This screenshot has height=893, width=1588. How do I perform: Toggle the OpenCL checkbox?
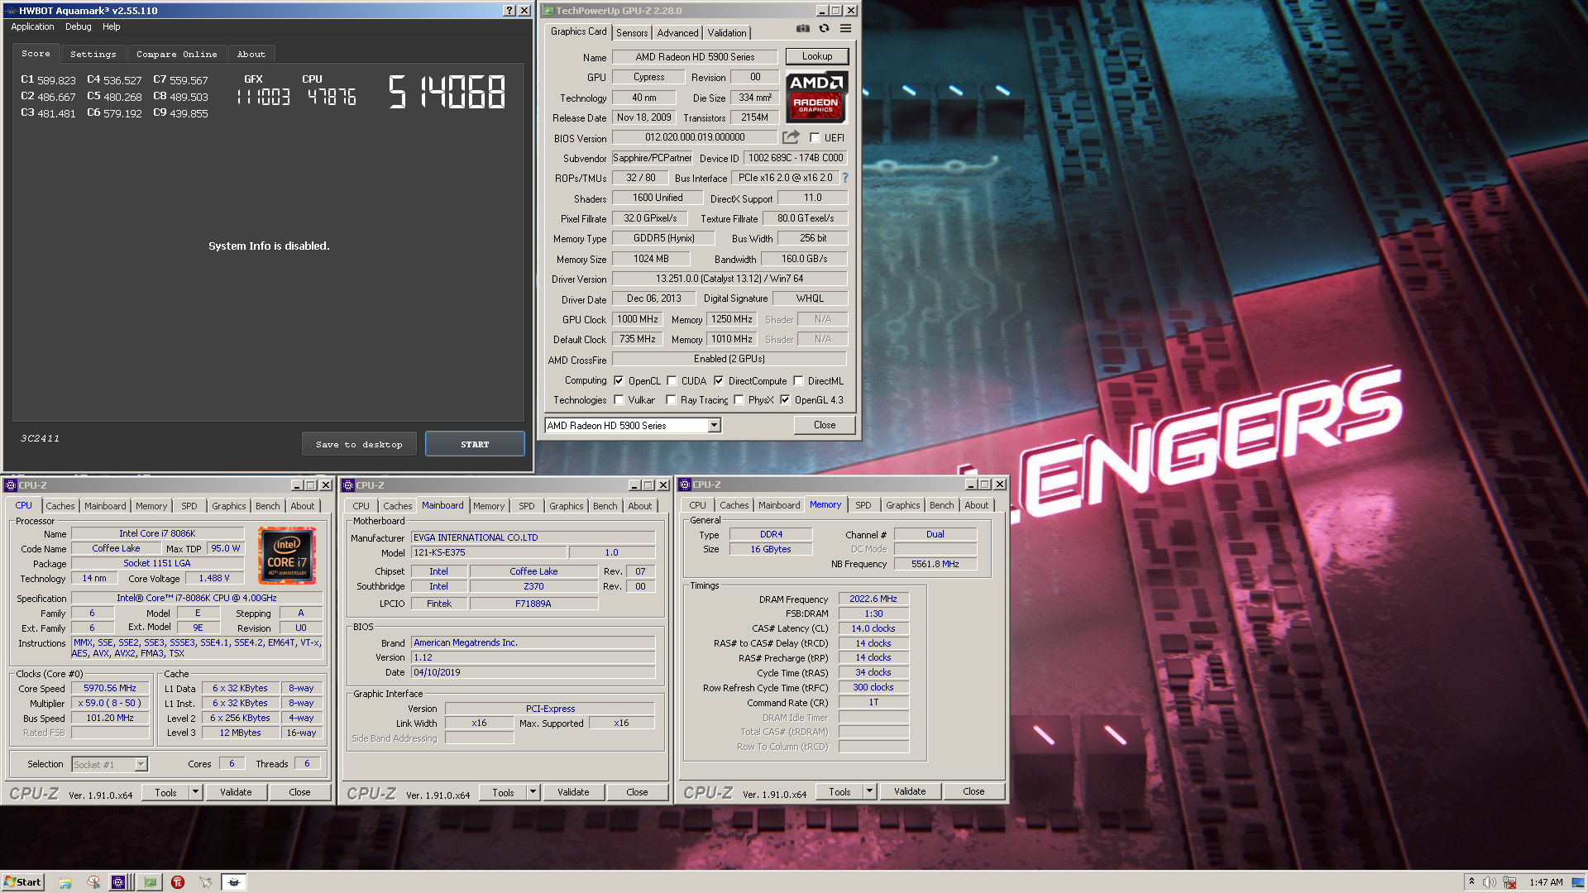(x=619, y=381)
